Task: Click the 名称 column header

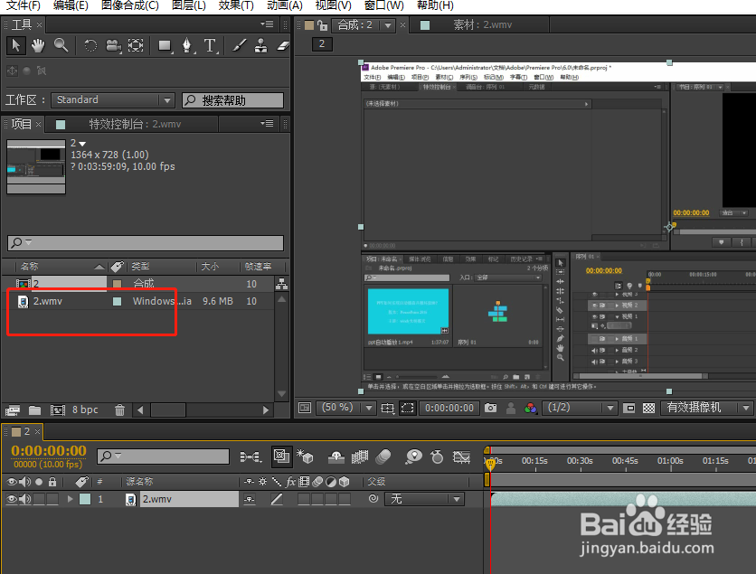Action: (30, 266)
